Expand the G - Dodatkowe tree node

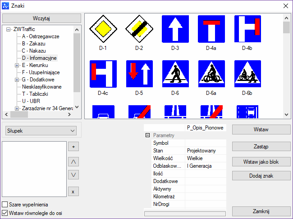coord(17,80)
